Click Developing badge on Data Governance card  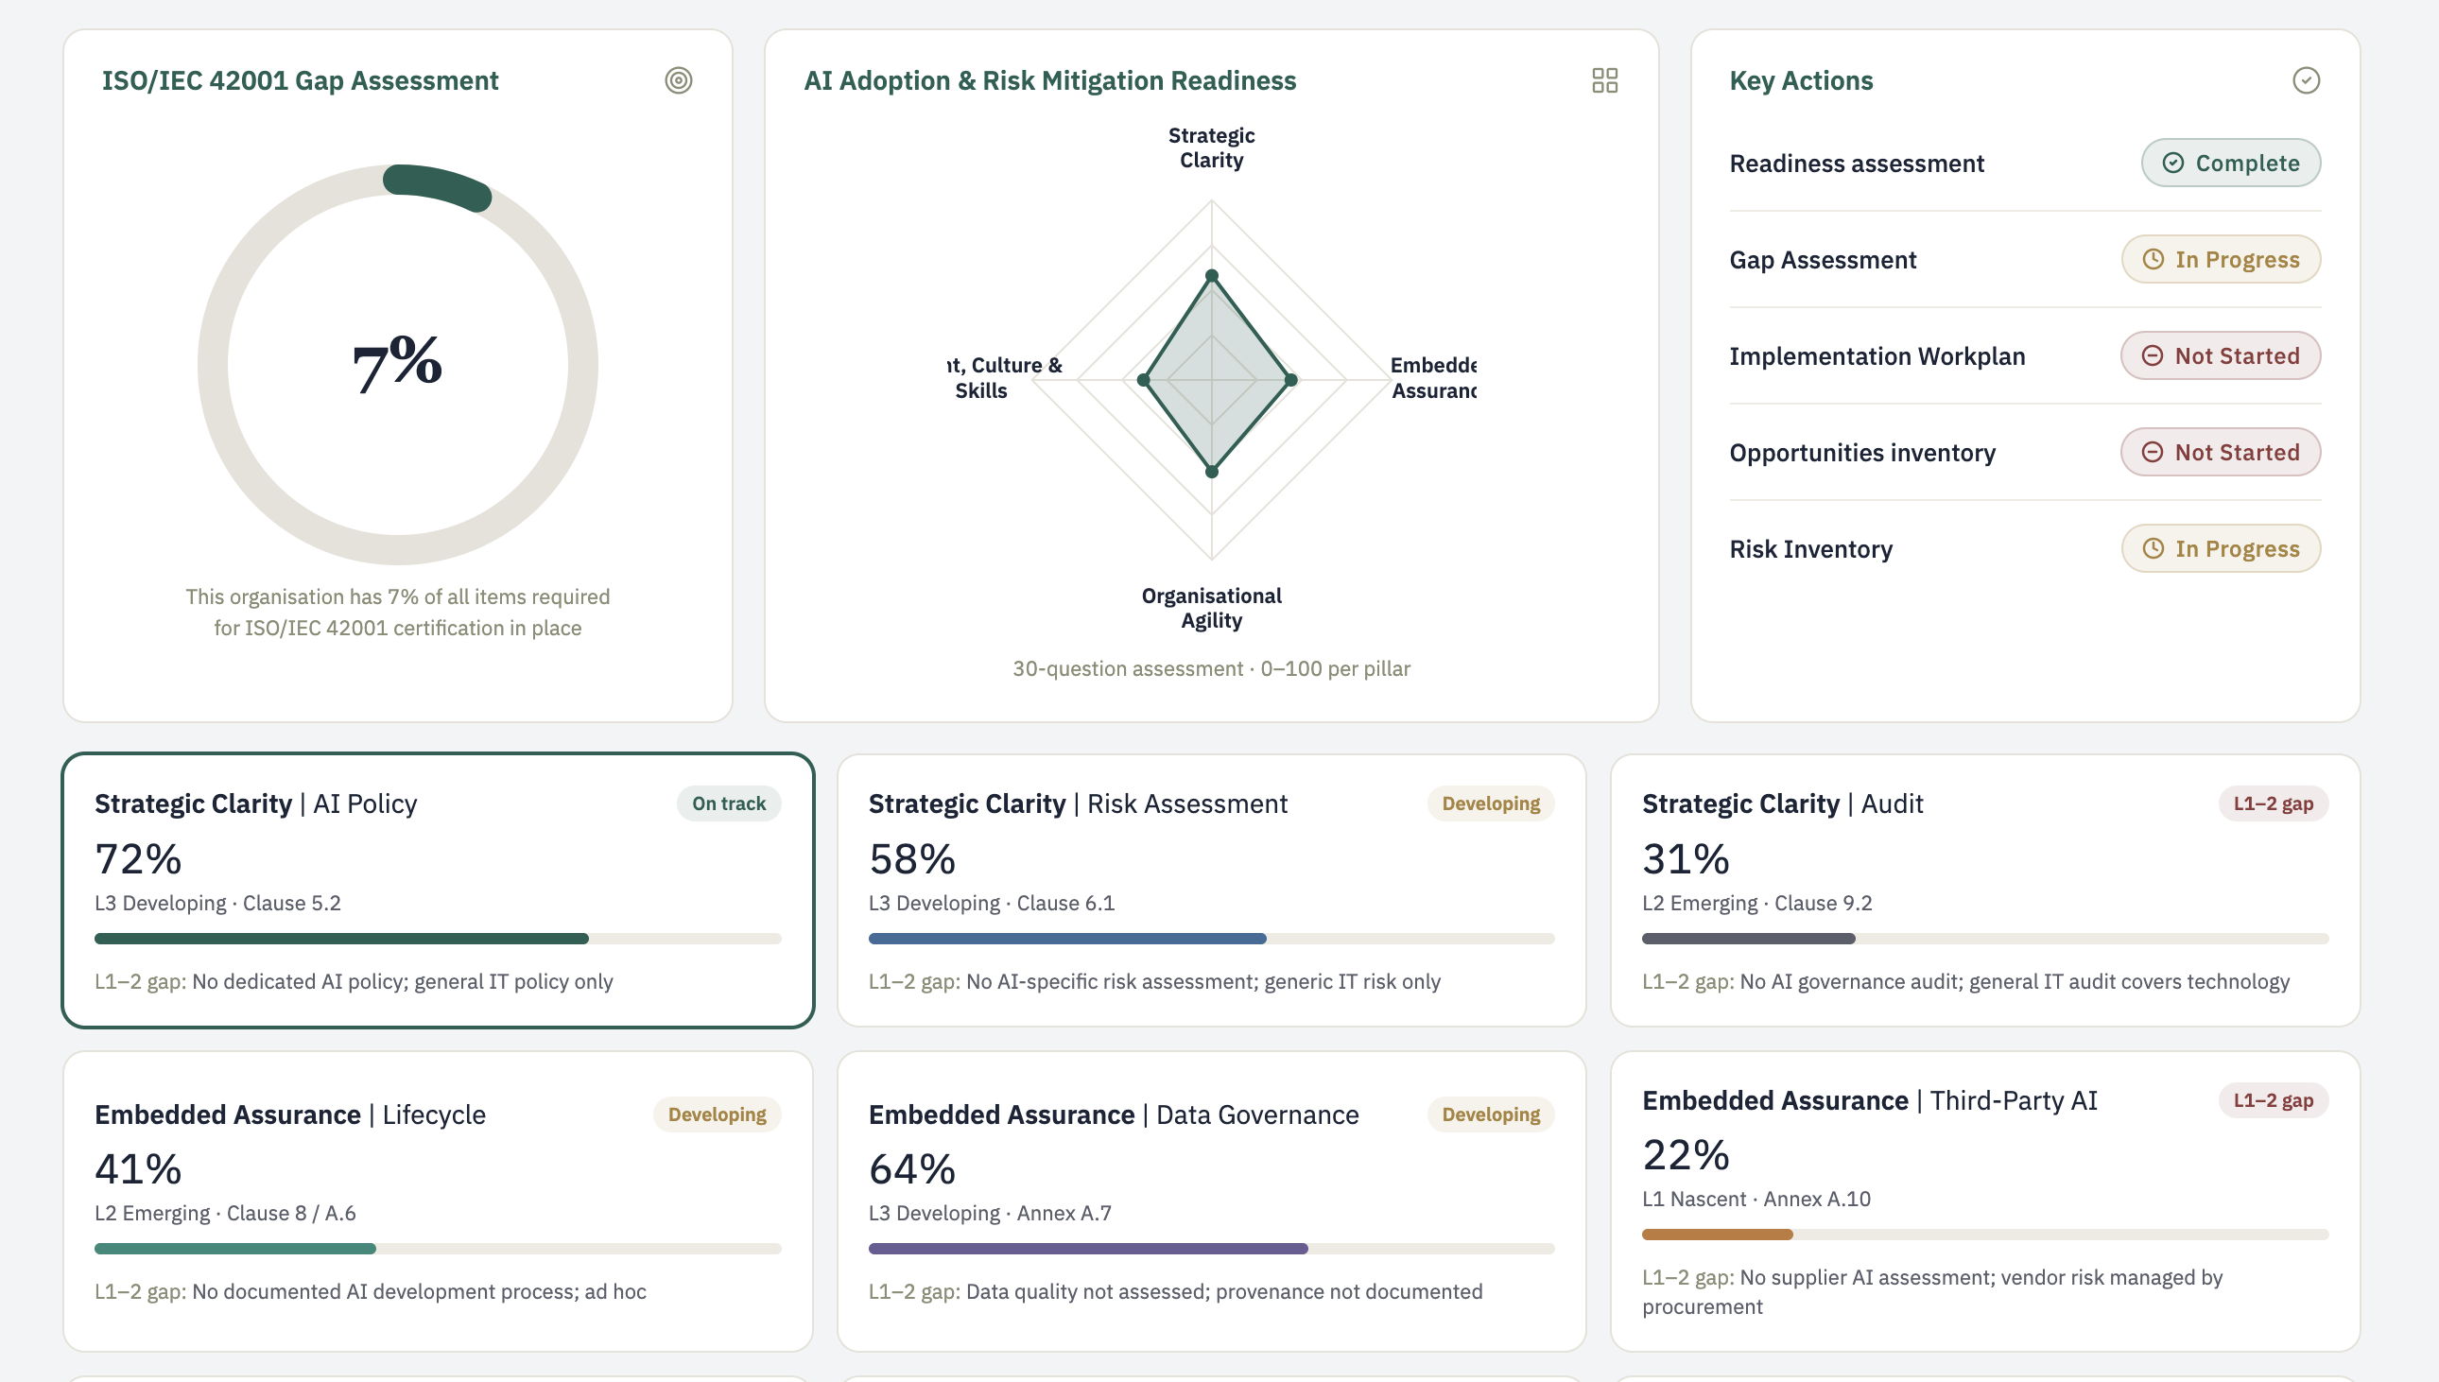(1491, 1114)
